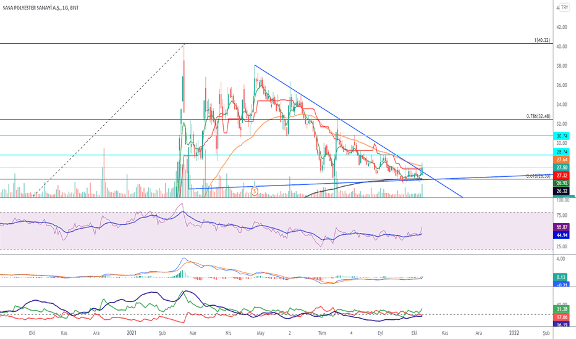Click the 0.786(32.48) Fibonacci level label

pos(538,116)
